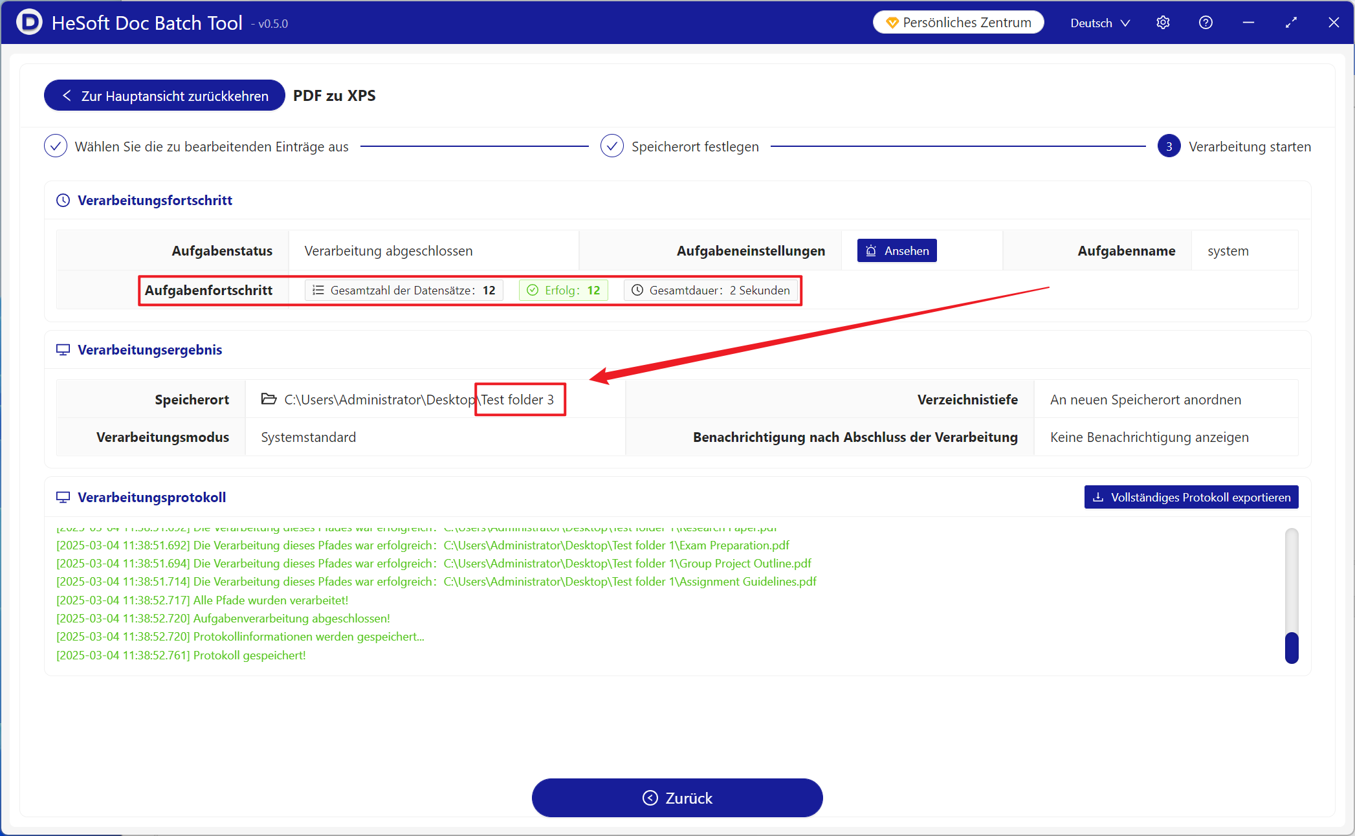This screenshot has width=1355, height=836.
Task: Click 'Keine Benachrichtigung anzeigen' value
Action: pos(1149,437)
